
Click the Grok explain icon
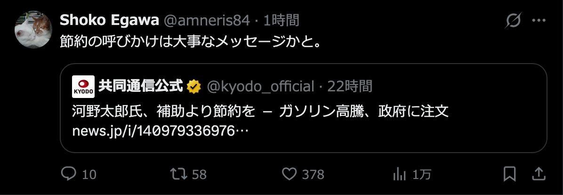[513, 21]
